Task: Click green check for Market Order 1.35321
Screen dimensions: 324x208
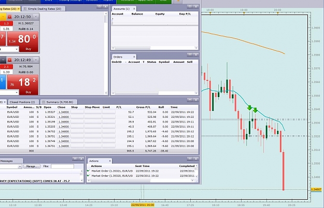Action: 89,171
